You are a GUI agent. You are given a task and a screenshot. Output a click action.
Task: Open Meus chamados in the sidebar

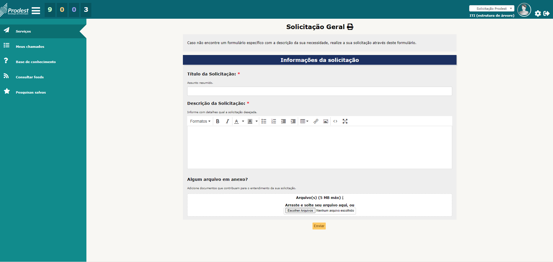(x=30, y=46)
